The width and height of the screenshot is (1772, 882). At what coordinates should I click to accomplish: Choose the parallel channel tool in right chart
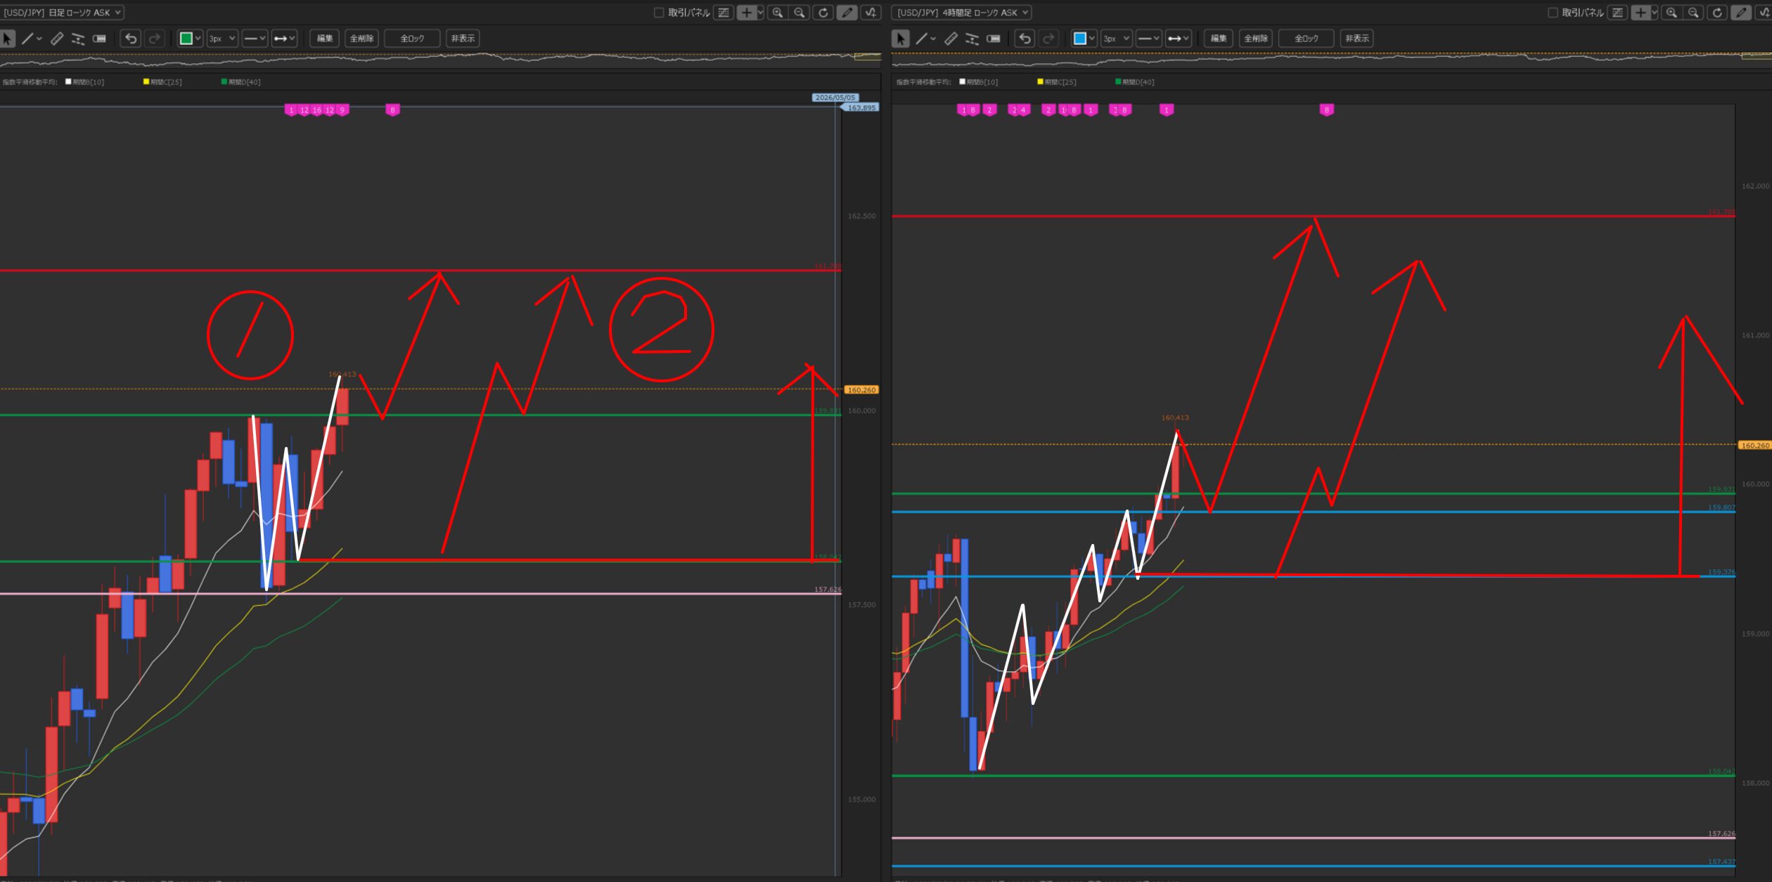[972, 39]
